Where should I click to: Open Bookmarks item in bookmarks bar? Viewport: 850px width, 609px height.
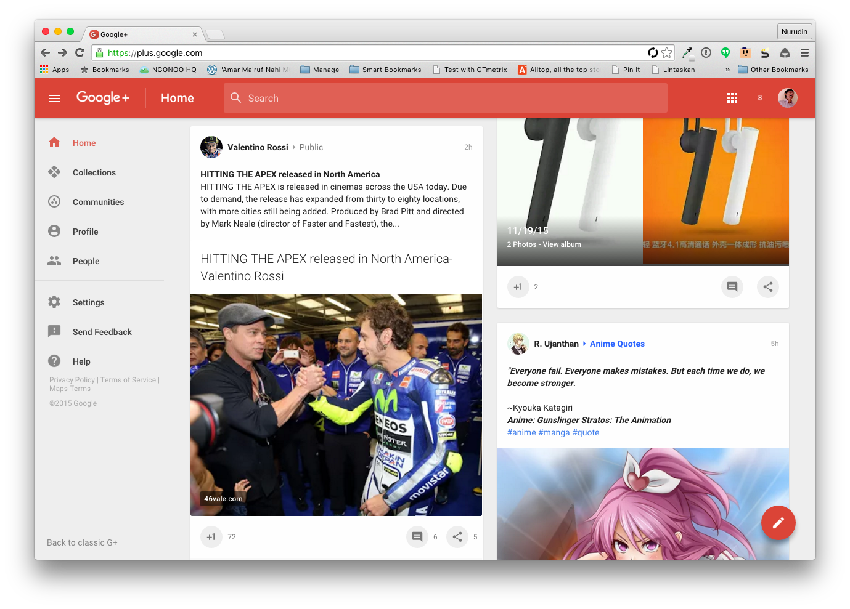tap(105, 70)
